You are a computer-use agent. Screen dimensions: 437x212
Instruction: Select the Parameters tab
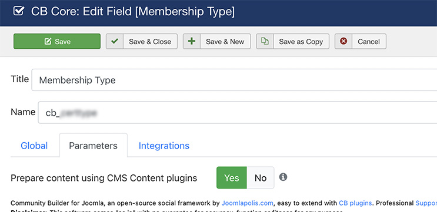(93, 146)
